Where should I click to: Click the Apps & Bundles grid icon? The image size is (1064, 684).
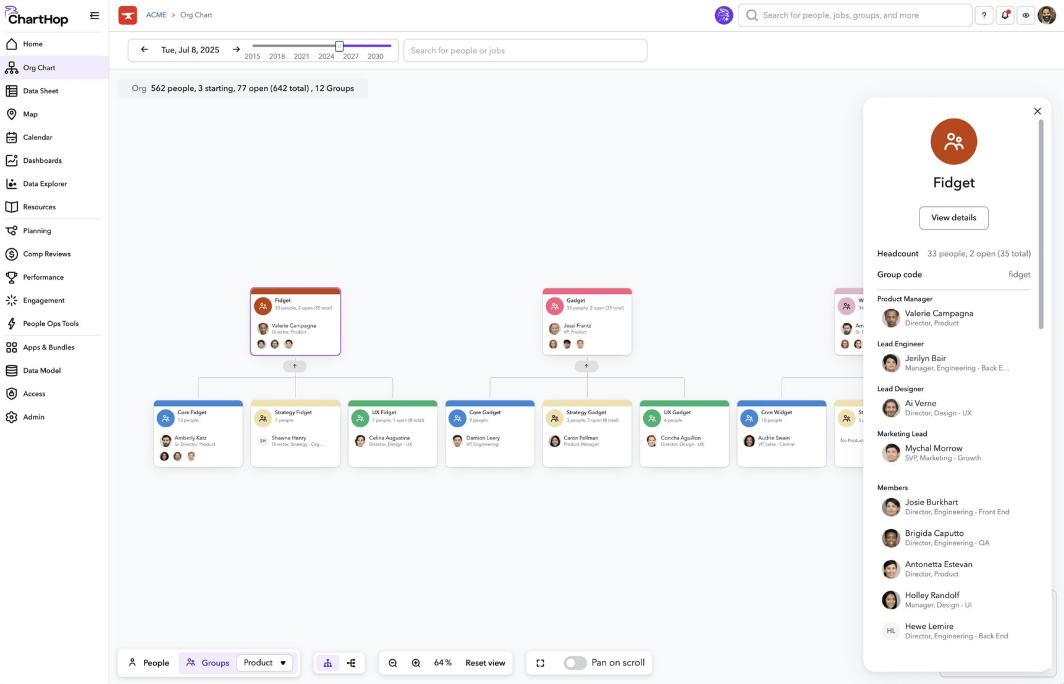pyautogui.click(x=12, y=348)
